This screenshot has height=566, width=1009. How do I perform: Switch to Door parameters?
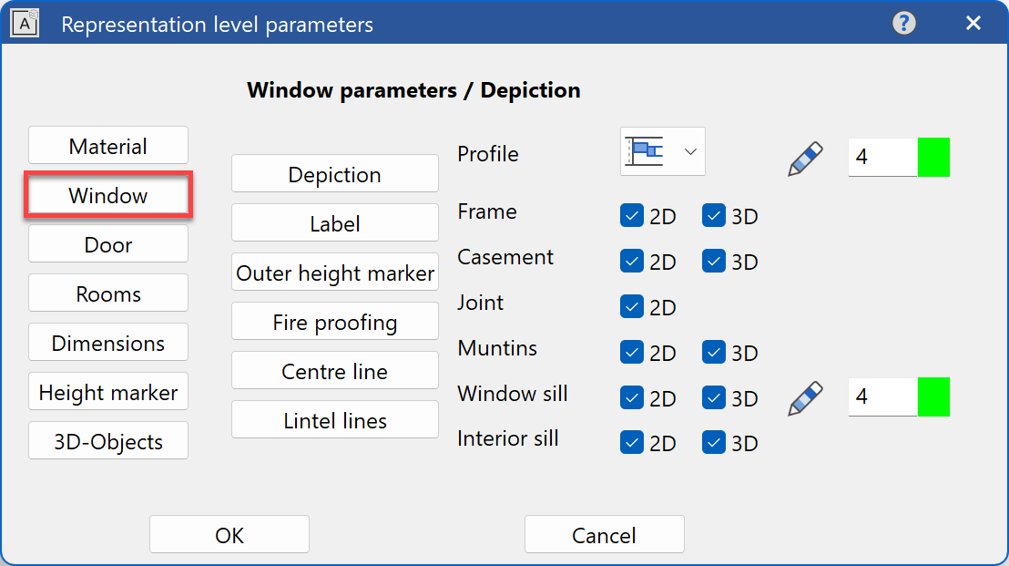click(x=107, y=243)
